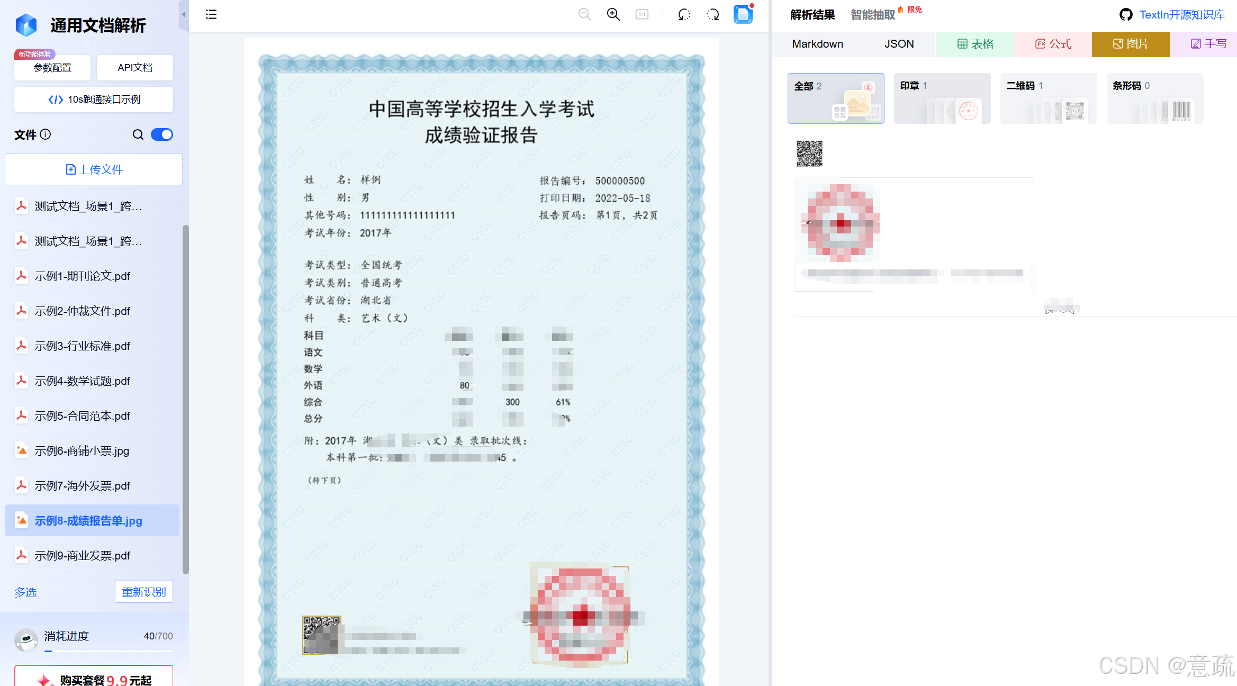Click print date 2022-05-18
The image size is (1237, 686).
pos(622,198)
